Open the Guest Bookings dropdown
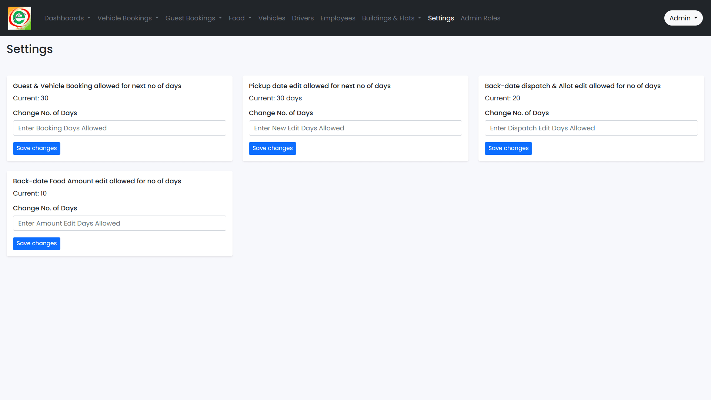 [x=194, y=18]
